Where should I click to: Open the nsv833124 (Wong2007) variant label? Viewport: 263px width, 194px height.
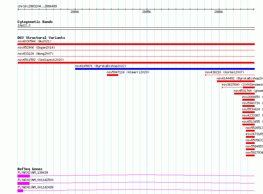(x=35, y=54)
